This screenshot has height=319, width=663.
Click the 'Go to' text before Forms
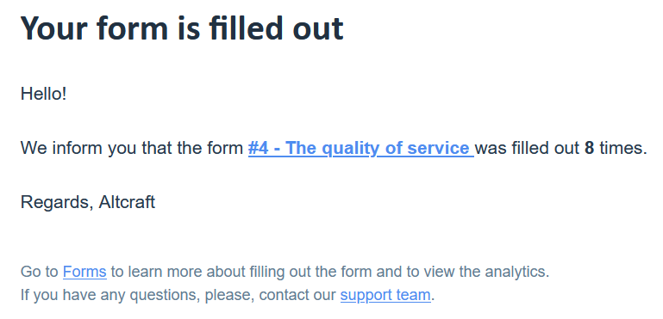[x=40, y=272]
